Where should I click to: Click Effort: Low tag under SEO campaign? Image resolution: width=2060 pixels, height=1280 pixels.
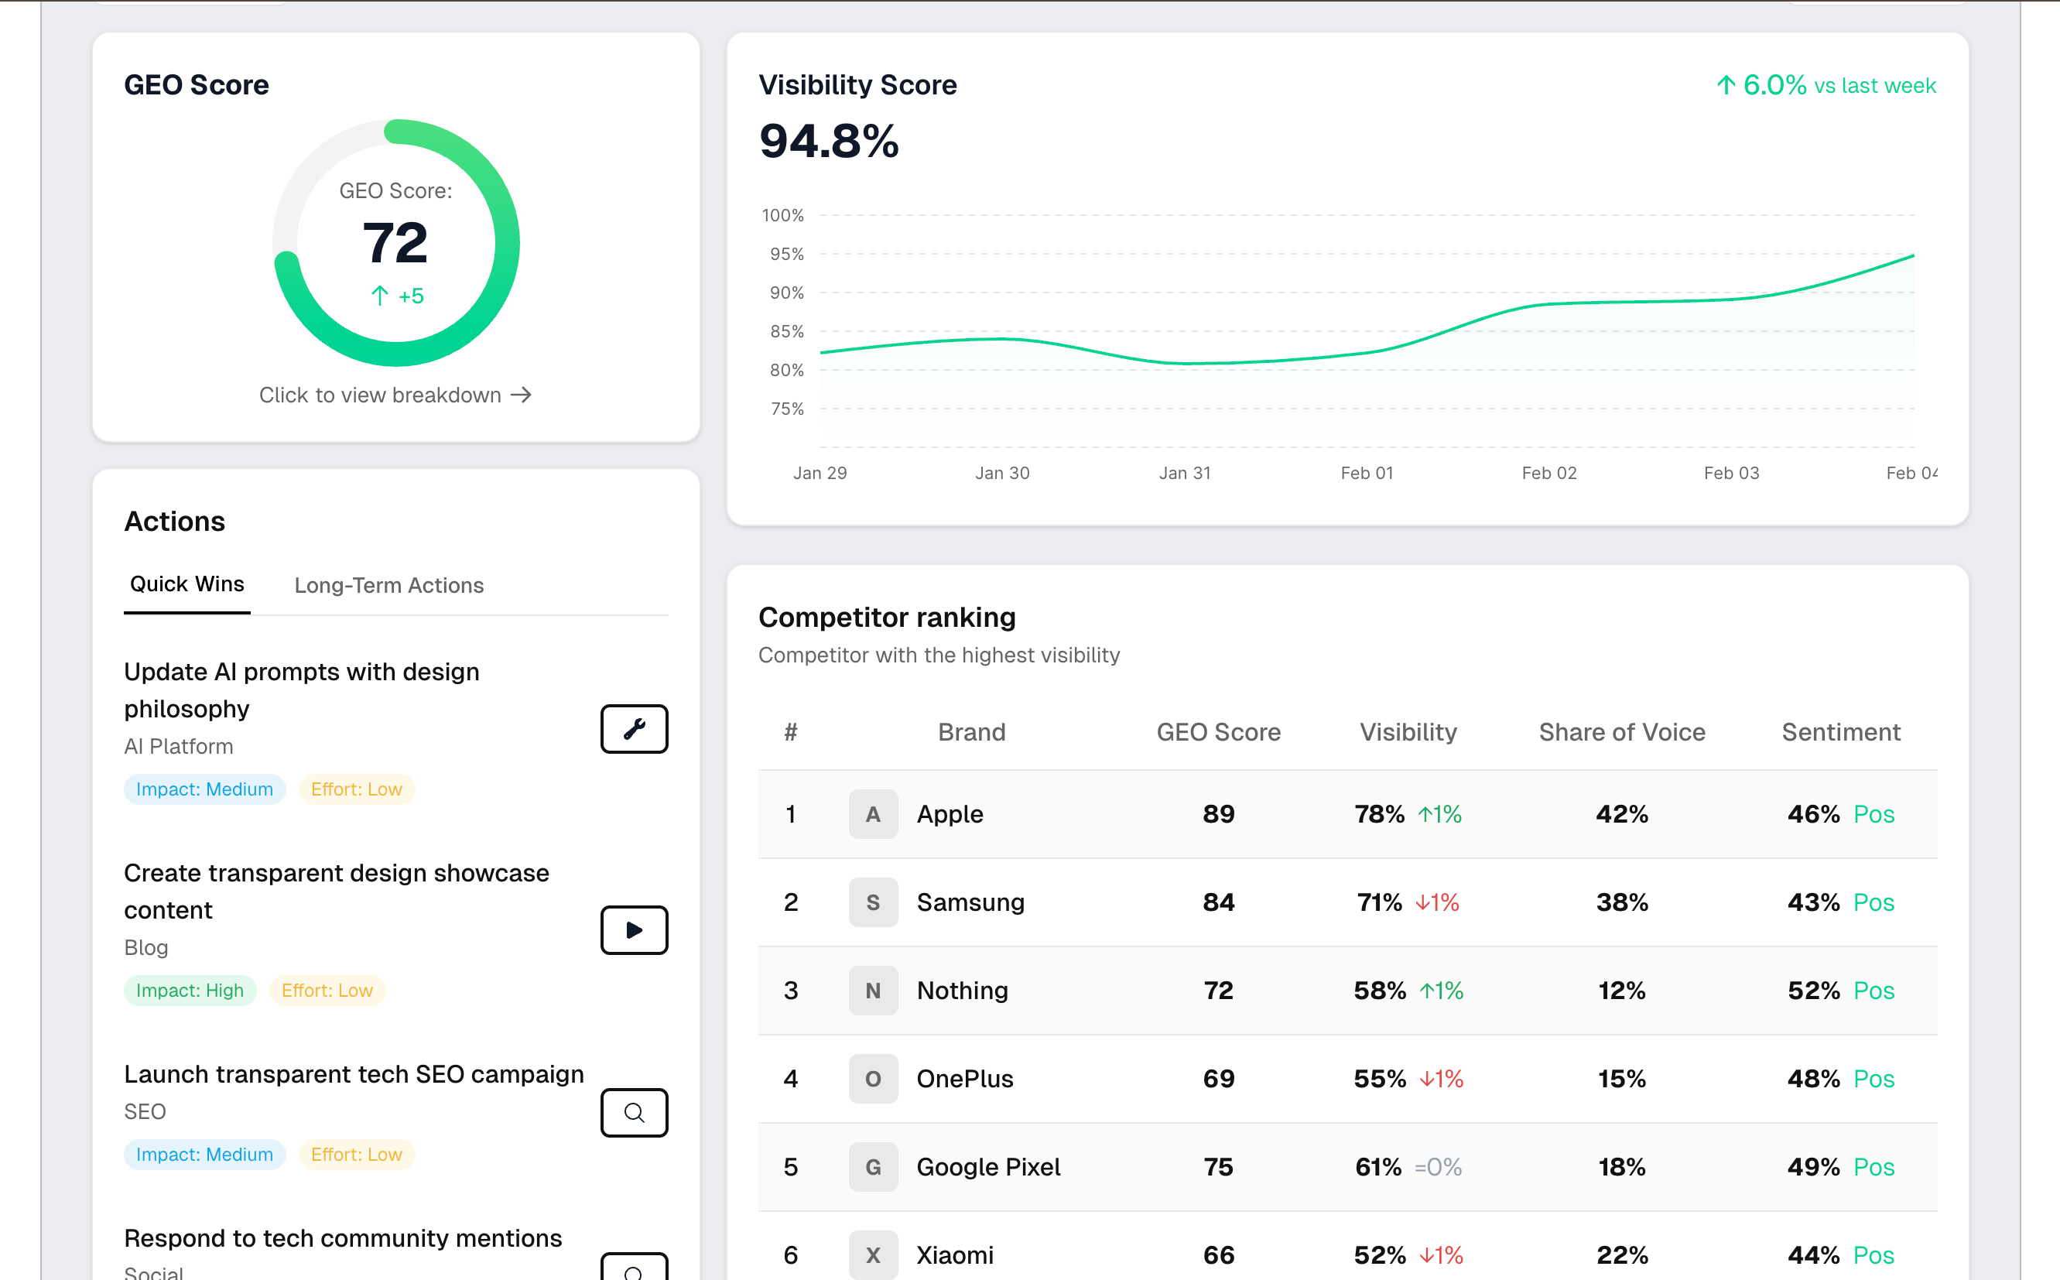point(356,1154)
